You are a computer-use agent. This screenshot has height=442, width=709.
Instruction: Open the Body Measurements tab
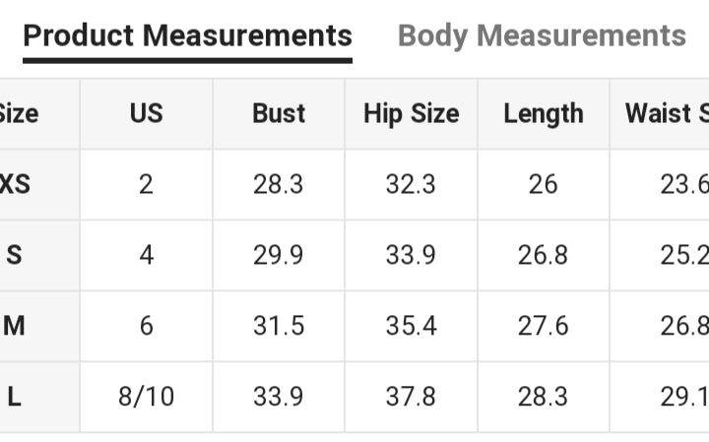542,36
